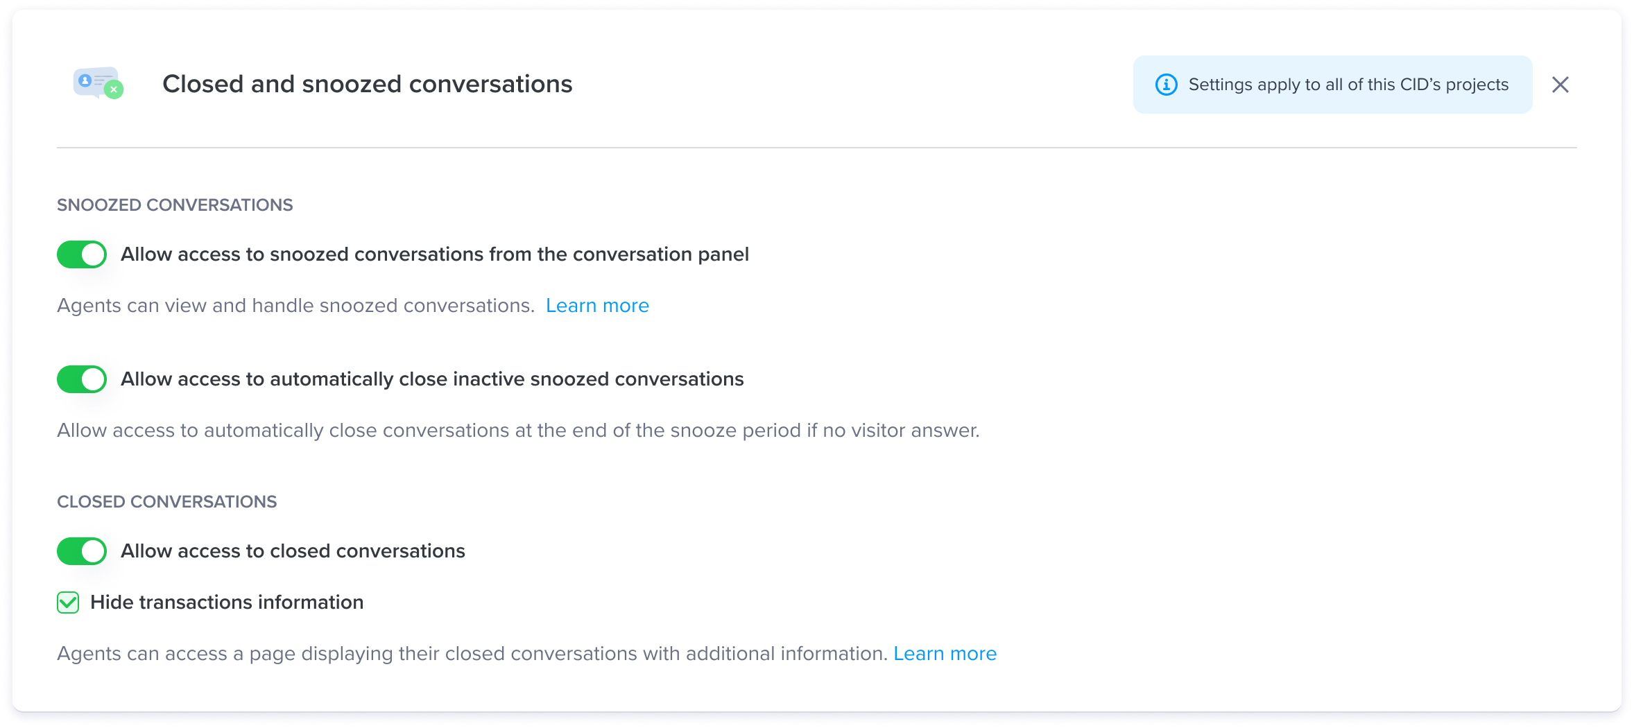
Task: Click 'Agents can view and handle snoozed' description
Action: point(295,306)
